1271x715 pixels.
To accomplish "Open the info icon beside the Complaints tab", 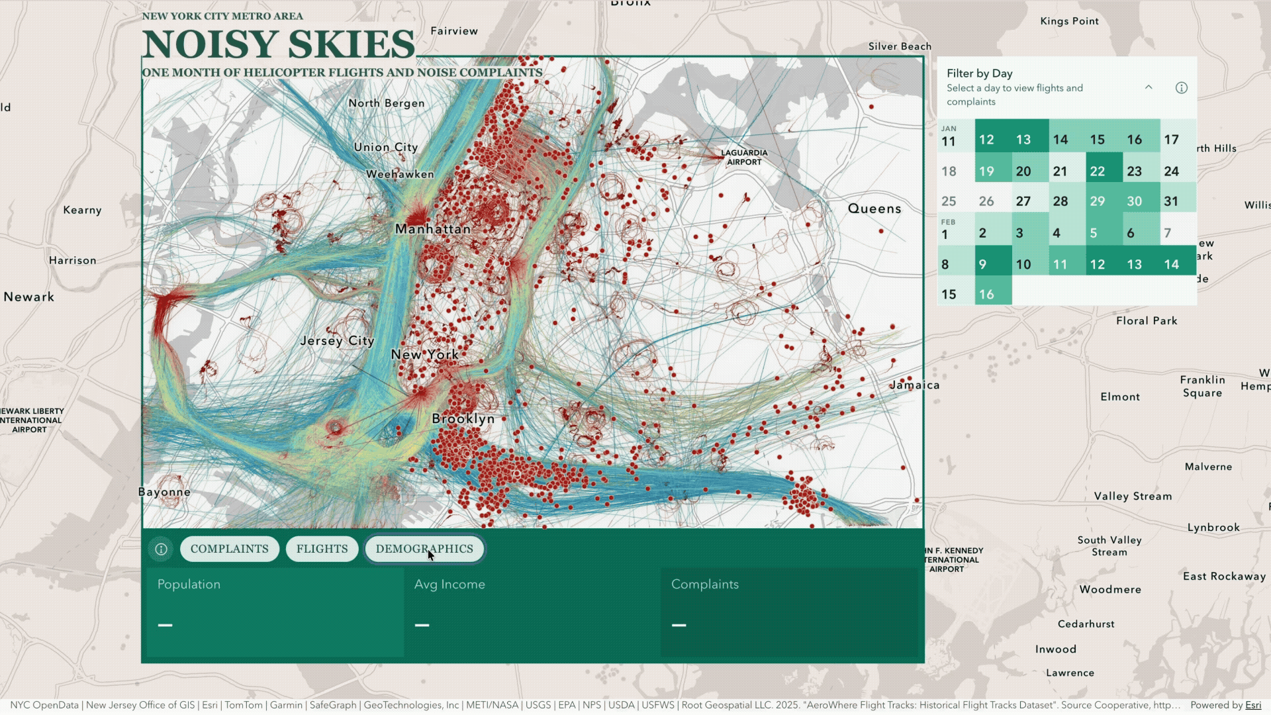I will click(x=161, y=549).
